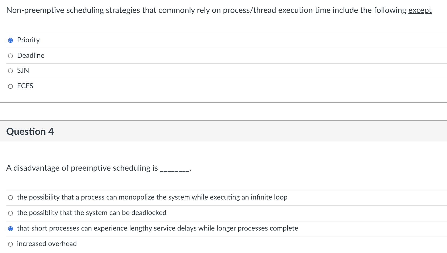Choose the system deadlock answer option
Screen dimensions: 447x253
point(10,213)
